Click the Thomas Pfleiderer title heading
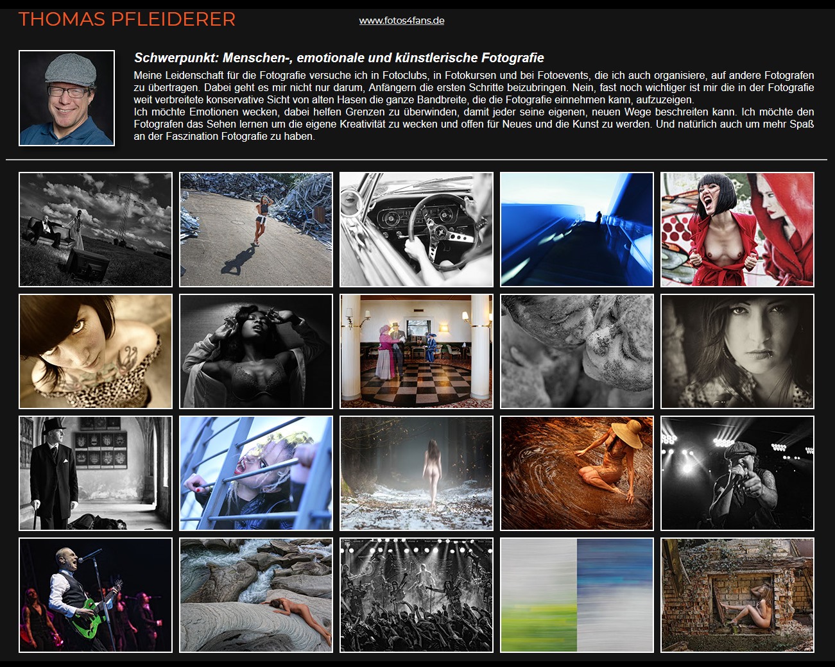 point(127,19)
